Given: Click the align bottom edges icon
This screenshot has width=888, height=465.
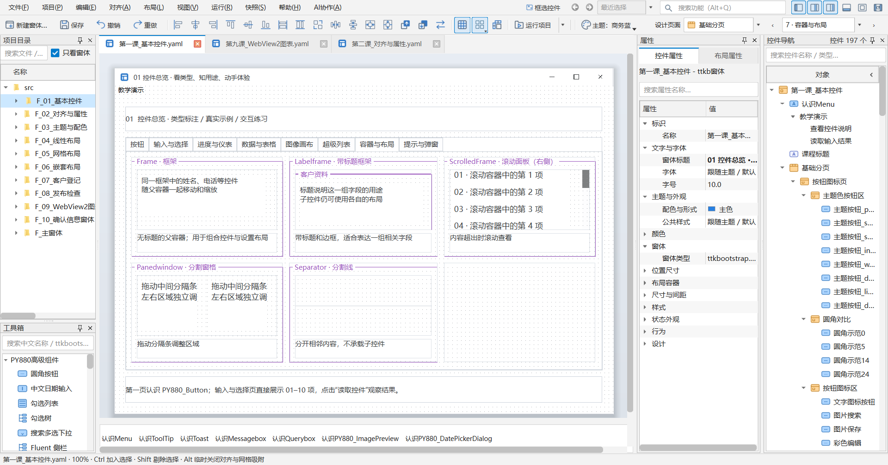Looking at the screenshot, I should (x=265, y=25).
